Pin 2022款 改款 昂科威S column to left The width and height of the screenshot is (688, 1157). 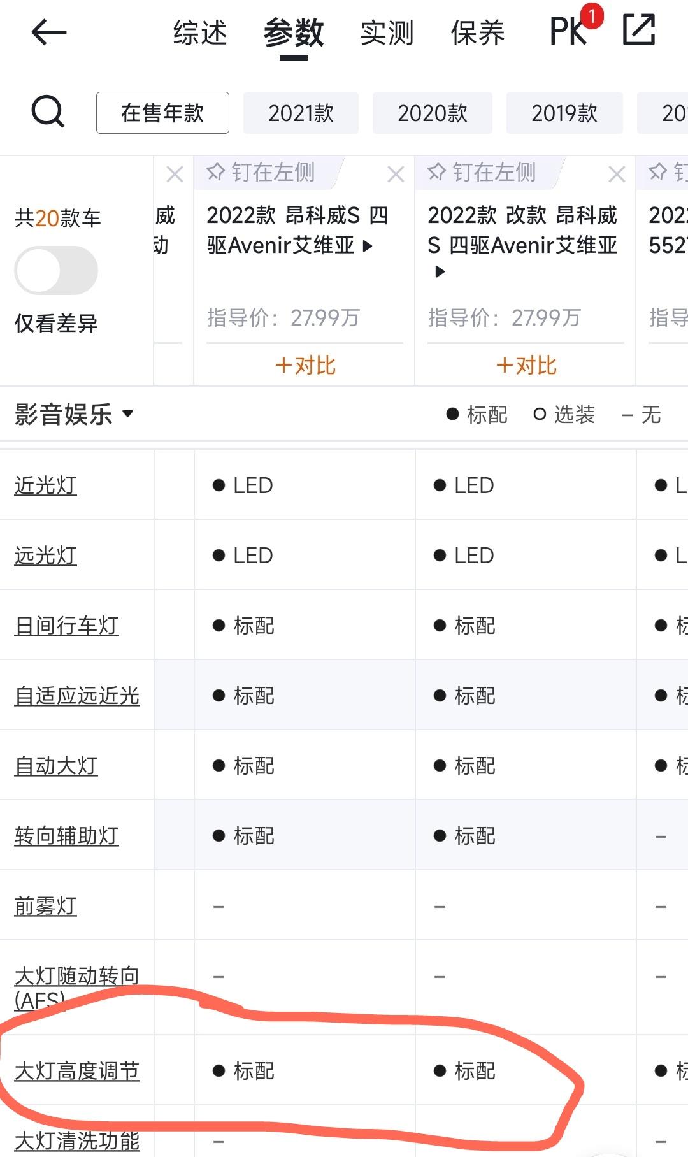coord(482,173)
